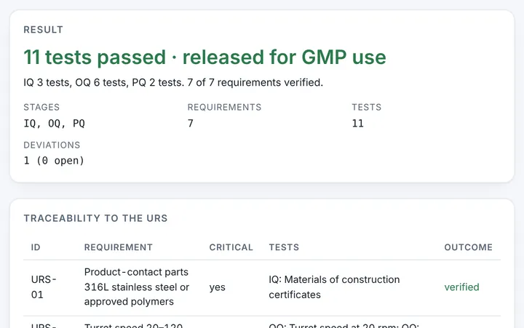
Task: Click the tests value 11
Action: 357,124
